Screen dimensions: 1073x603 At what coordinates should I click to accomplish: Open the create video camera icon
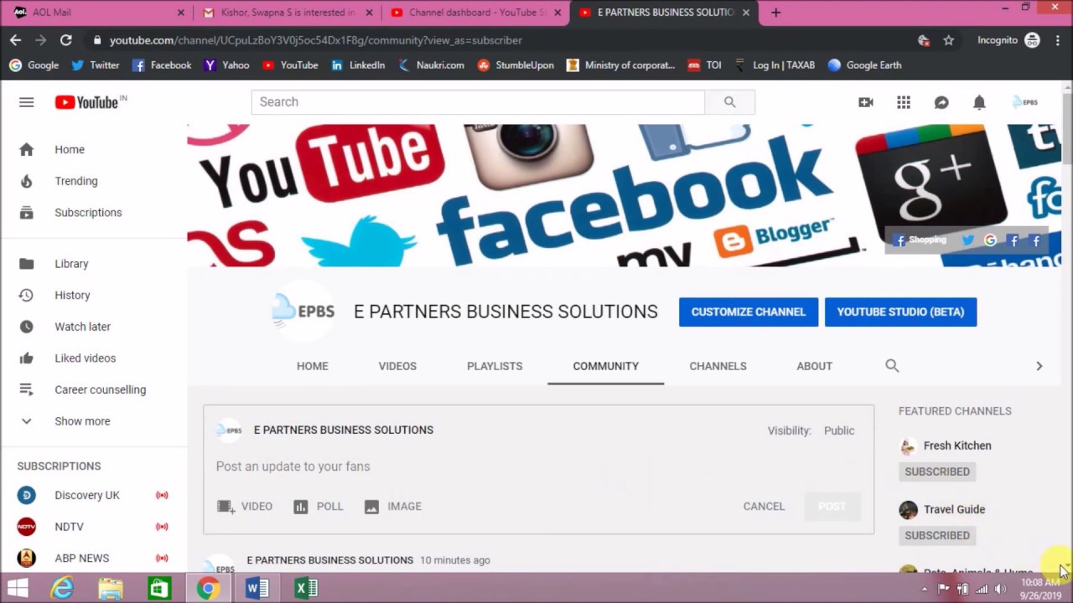[865, 102]
